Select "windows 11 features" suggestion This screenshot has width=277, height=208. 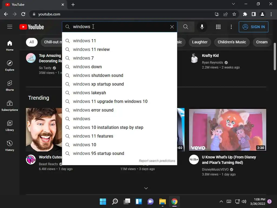pyautogui.click(x=120, y=136)
